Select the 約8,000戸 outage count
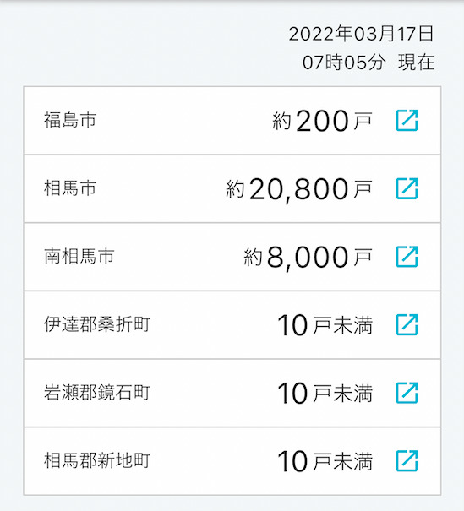The height and width of the screenshot is (511, 464). coord(308,258)
